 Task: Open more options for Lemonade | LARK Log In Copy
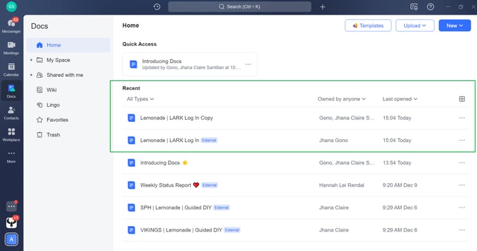point(462,118)
